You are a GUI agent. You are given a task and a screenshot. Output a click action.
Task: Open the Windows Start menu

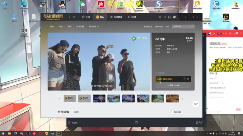tap(3, 134)
